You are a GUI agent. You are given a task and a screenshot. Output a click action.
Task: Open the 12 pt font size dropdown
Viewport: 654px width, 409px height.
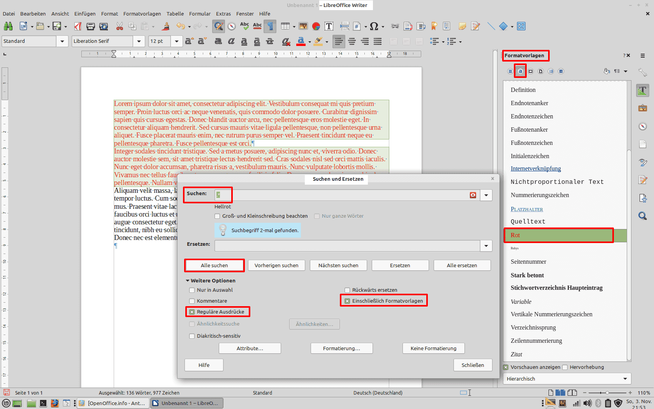(177, 41)
